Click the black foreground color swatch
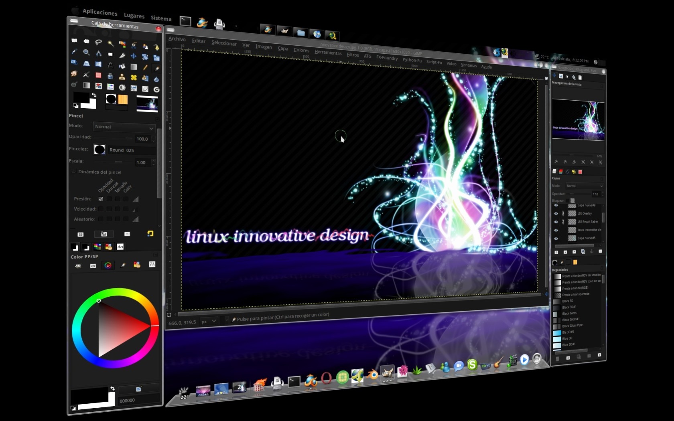674x421 pixels. click(x=81, y=97)
